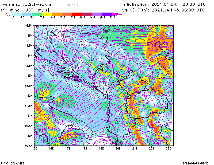Click the 'valid(+30h): 2021.JAN.05 06:00 UTC' text
Viewport: 214px width, 165px height.
pos(163,10)
